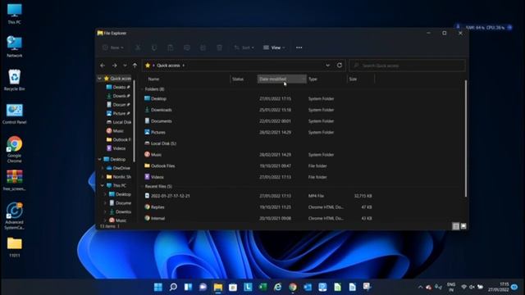
Task: Go back with the back arrow
Action: (103, 66)
